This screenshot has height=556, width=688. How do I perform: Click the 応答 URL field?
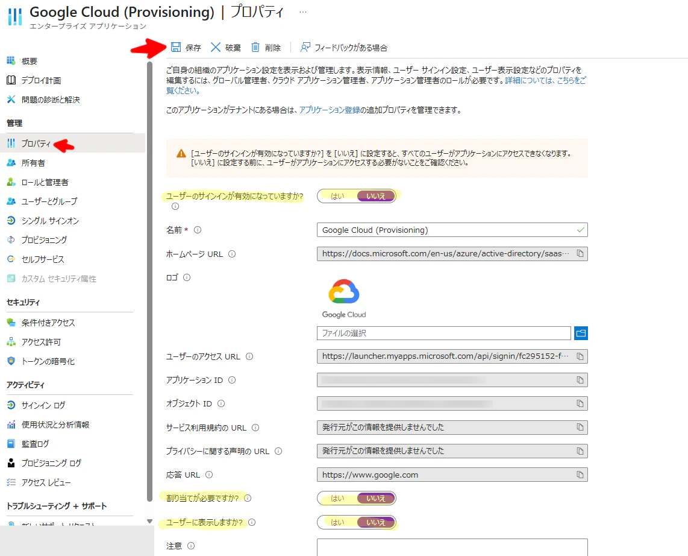(x=452, y=475)
